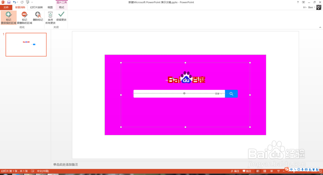Collapse the ribbon using the chevron arrow
Viewport: 323px width, 175px height.
point(320,27)
